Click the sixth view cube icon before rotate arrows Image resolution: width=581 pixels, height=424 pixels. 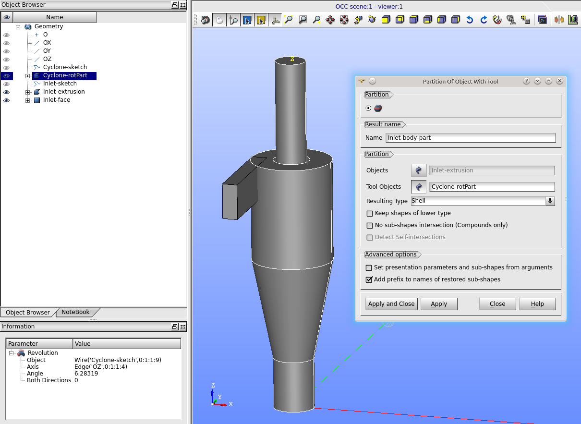click(456, 20)
